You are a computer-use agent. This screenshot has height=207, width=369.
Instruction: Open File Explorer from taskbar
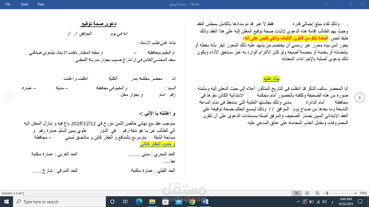point(152,202)
